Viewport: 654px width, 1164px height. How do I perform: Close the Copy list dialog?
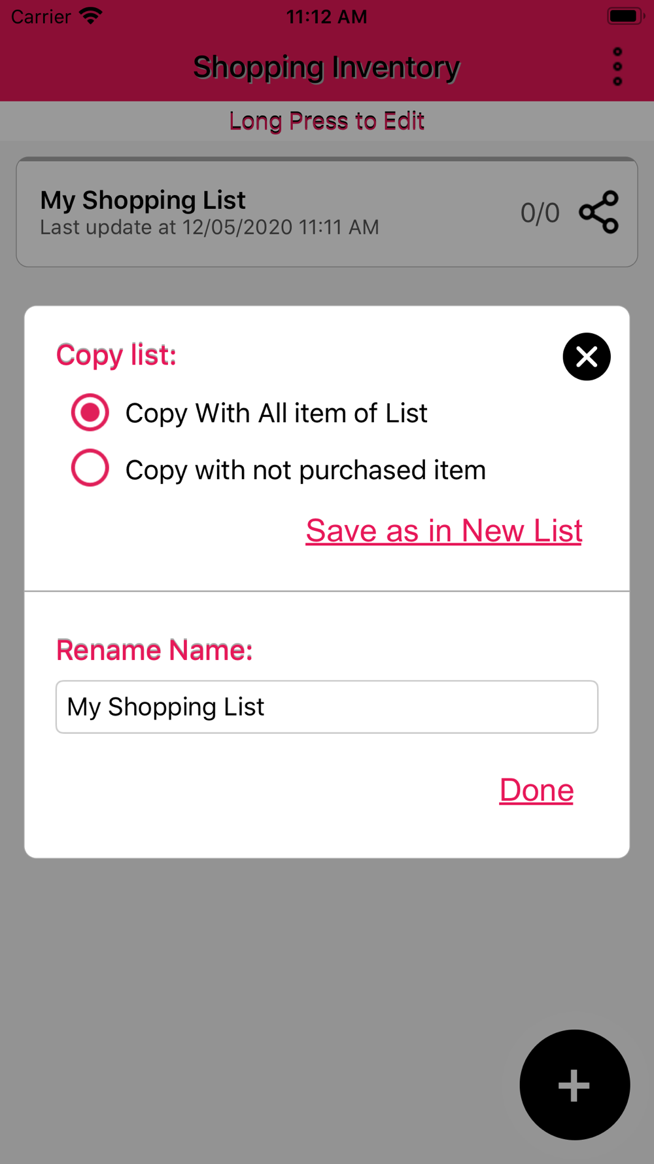(587, 357)
